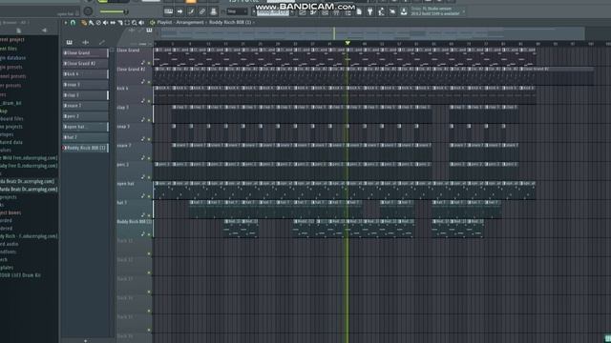Click the round master pitch knob
This screenshot has height=343, width=611.
(x=89, y=11)
